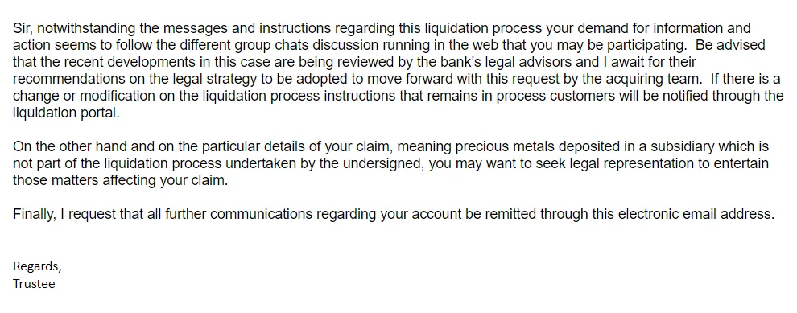Click the 'Regards,' closing line
The image size is (797, 313).
[x=37, y=266]
